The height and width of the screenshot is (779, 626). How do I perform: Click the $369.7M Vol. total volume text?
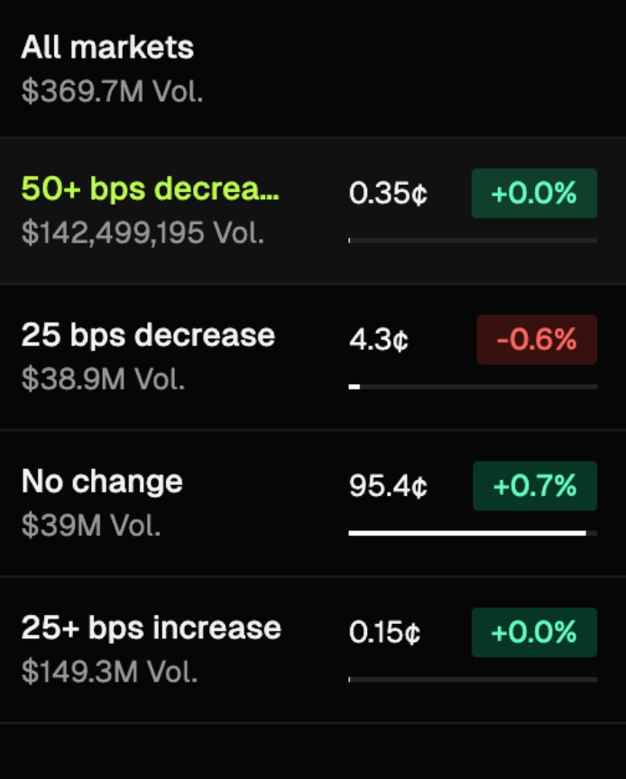[112, 92]
